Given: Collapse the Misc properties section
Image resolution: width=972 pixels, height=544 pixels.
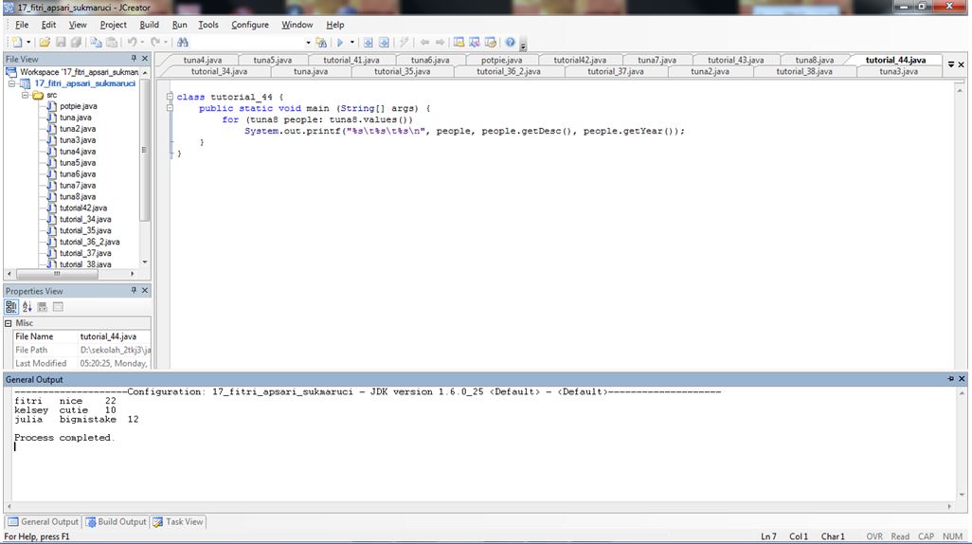Looking at the screenshot, I should 9,323.
